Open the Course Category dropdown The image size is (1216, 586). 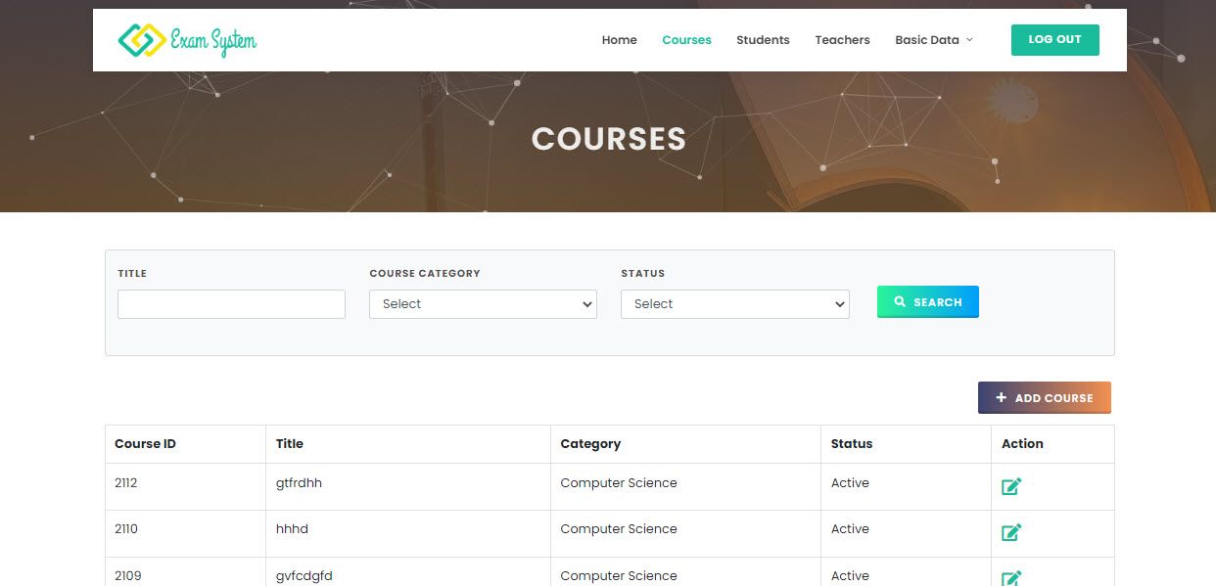pos(483,304)
